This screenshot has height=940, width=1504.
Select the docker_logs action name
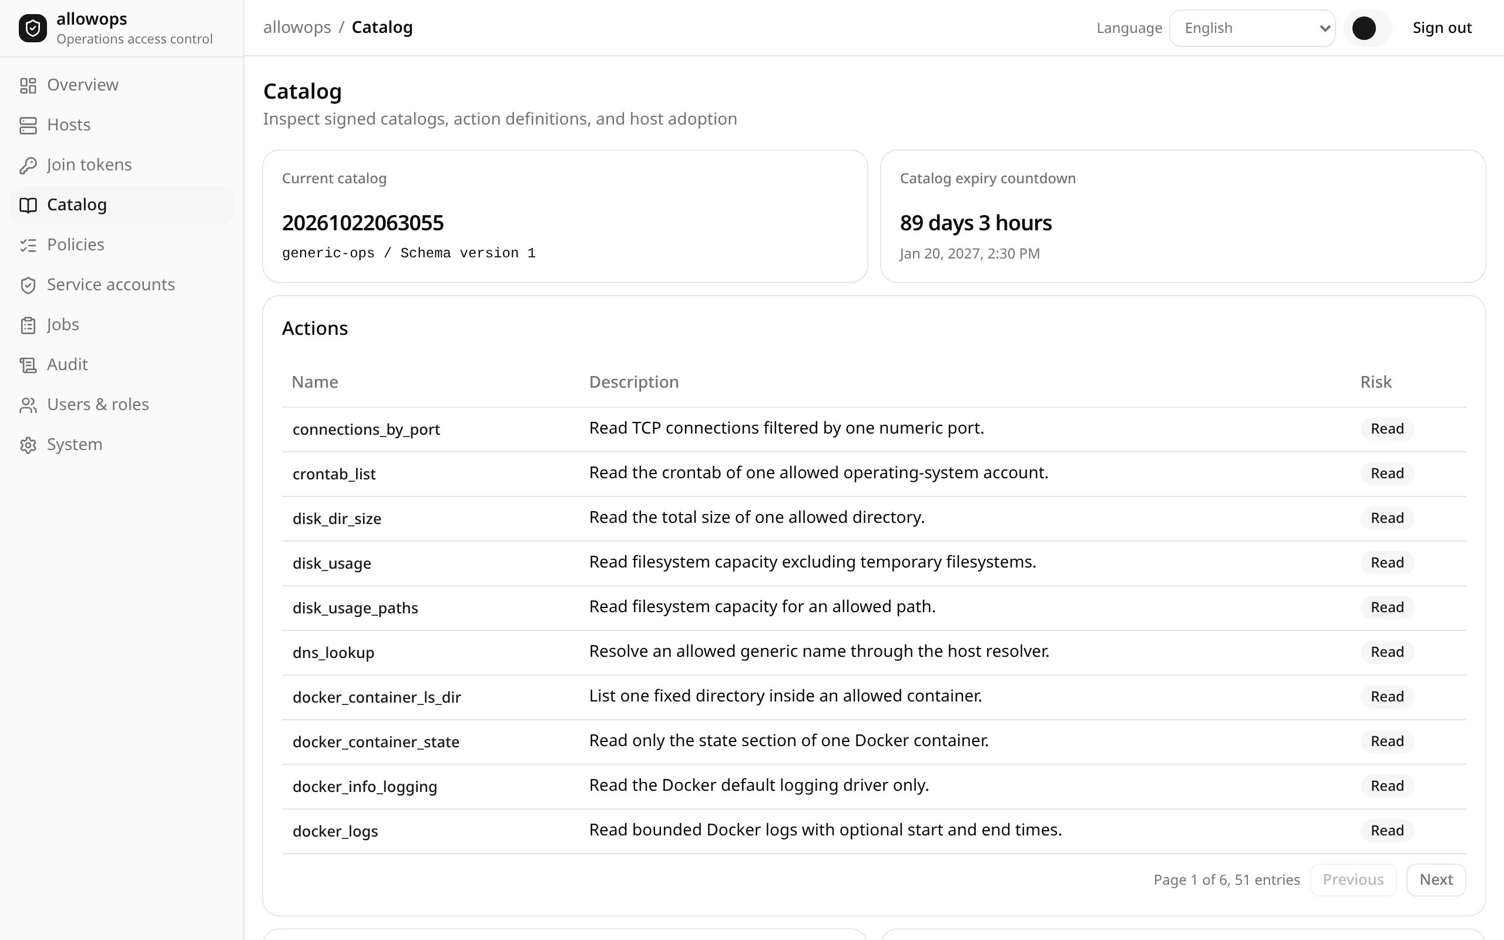335,832
